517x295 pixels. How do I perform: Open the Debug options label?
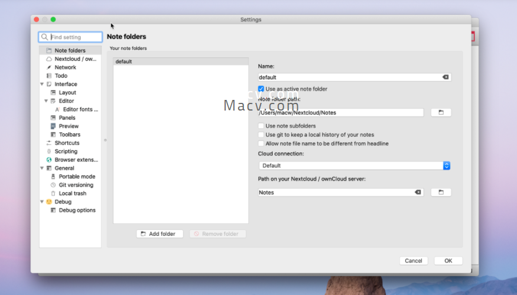pos(77,210)
